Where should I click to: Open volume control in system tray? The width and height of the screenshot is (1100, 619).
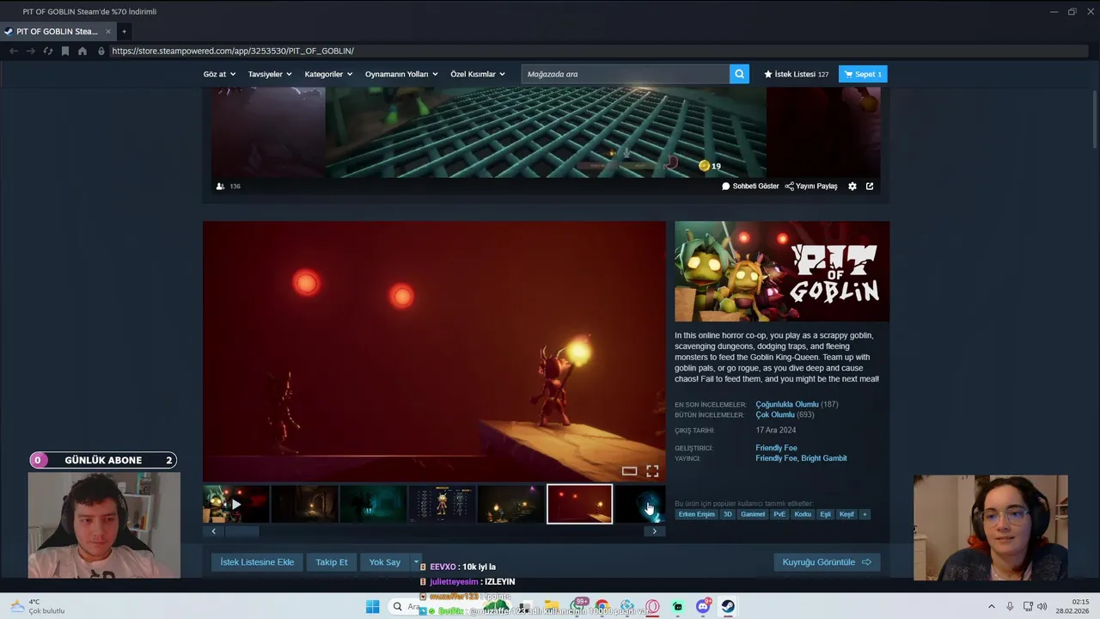(1042, 607)
